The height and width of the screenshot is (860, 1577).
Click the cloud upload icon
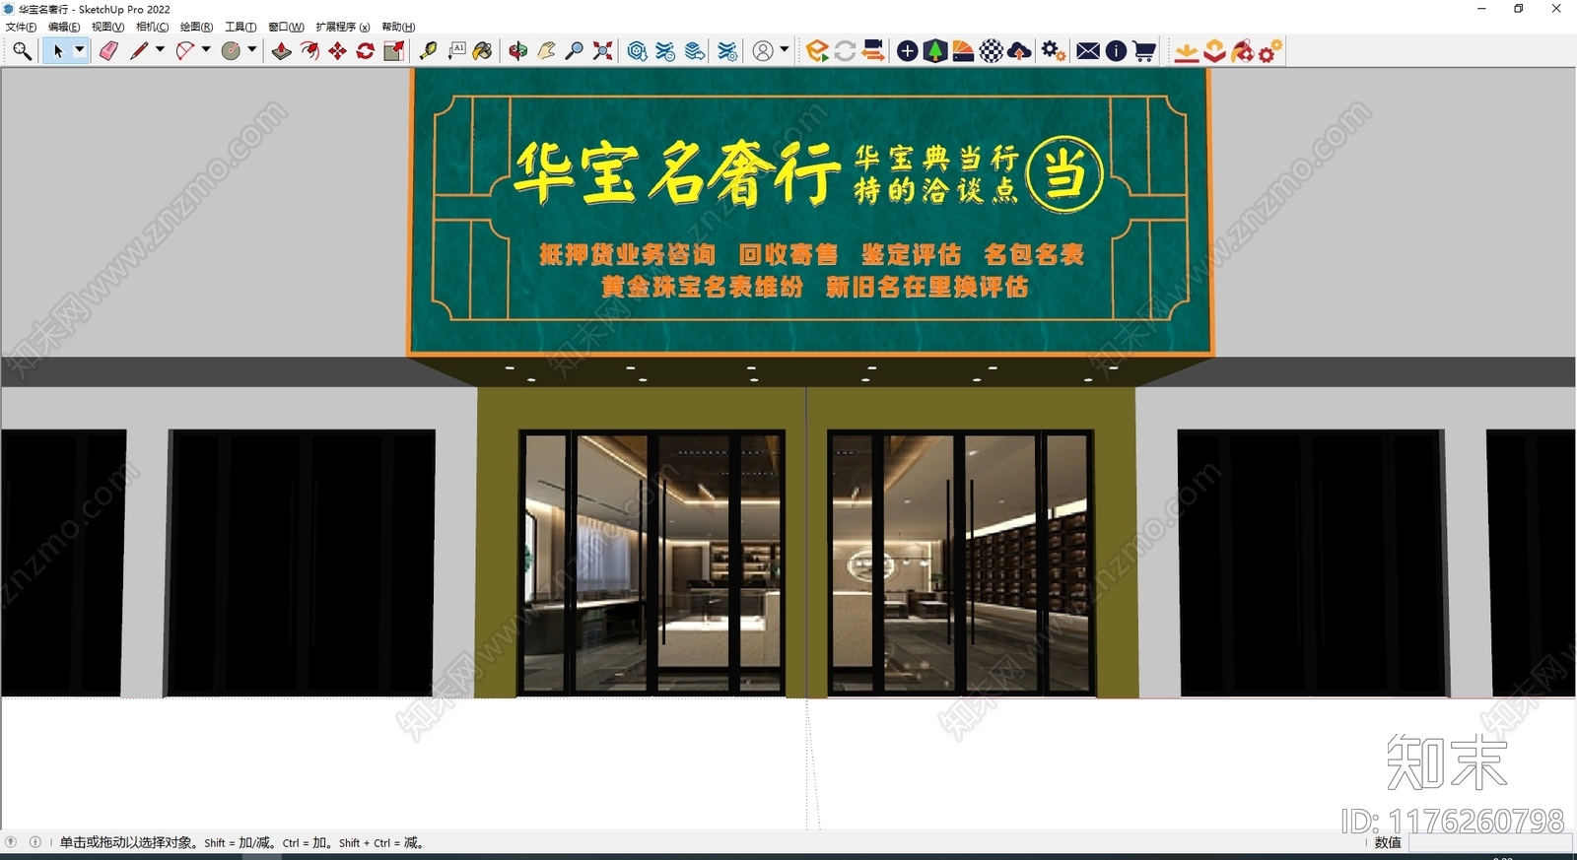[x=1020, y=51]
